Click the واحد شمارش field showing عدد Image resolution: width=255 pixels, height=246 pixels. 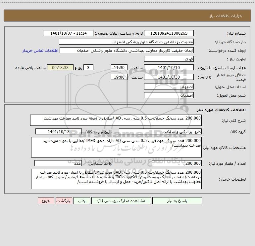[58, 163]
